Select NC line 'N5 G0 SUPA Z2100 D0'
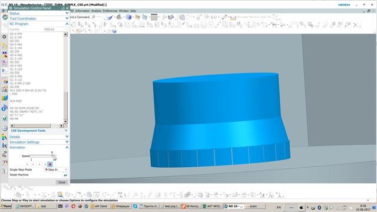The width and height of the screenshot is (377, 212). [x=24, y=108]
